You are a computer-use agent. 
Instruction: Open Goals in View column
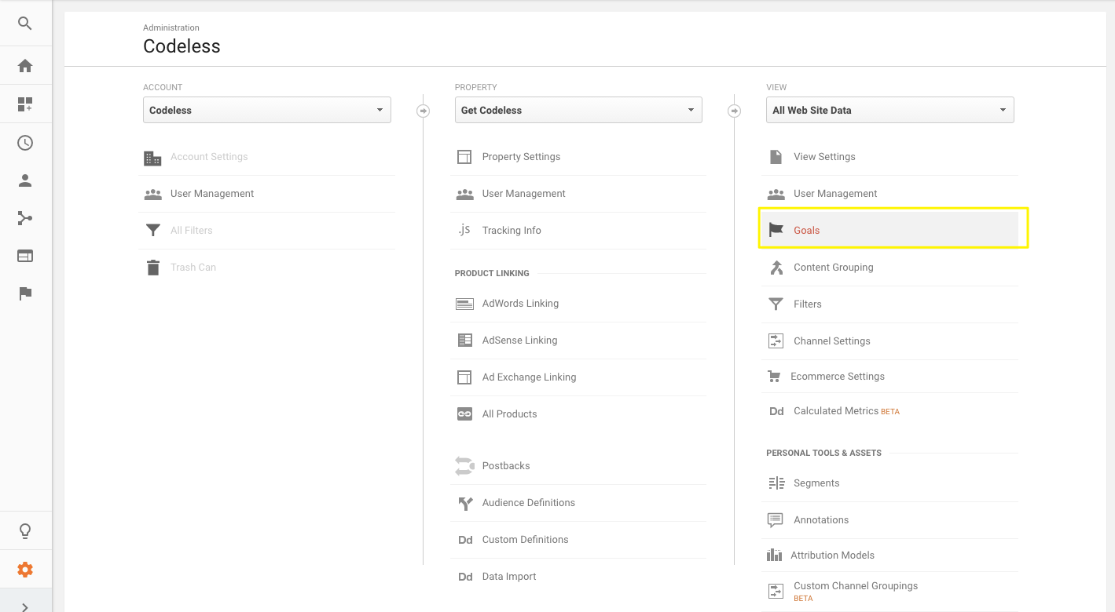806,231
